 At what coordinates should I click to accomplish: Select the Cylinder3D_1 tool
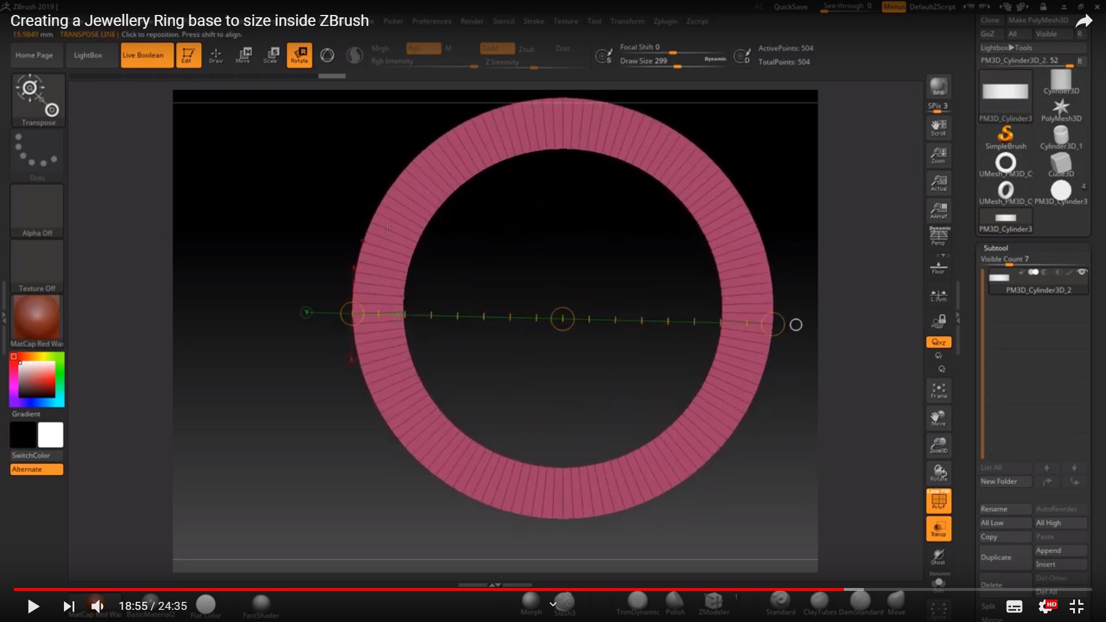tap(1061, 137)
